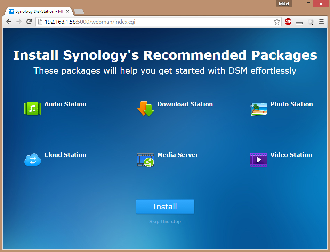The height and width of the screenshot is (252, 330).
Task: Switch to the Synology DiskStation tab
Action: click(39, 11)
